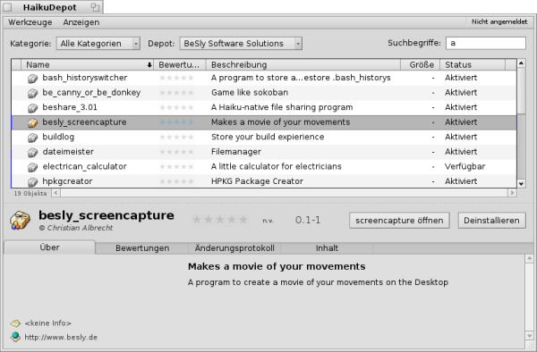Click 'HPKG Package Creator' description

pyautogui.click(x=257, y=181)
